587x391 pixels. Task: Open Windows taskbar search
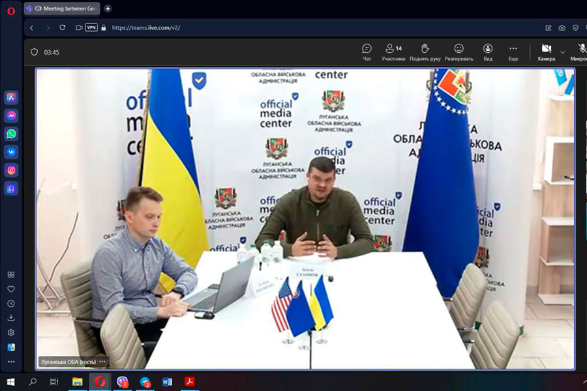coord(33,382)
